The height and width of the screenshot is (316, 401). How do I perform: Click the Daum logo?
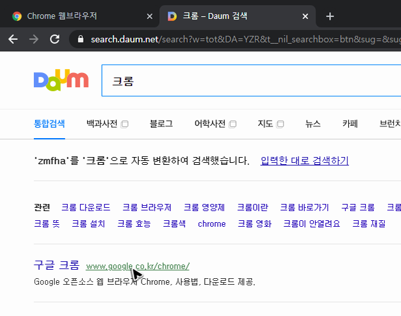[61, 80]
